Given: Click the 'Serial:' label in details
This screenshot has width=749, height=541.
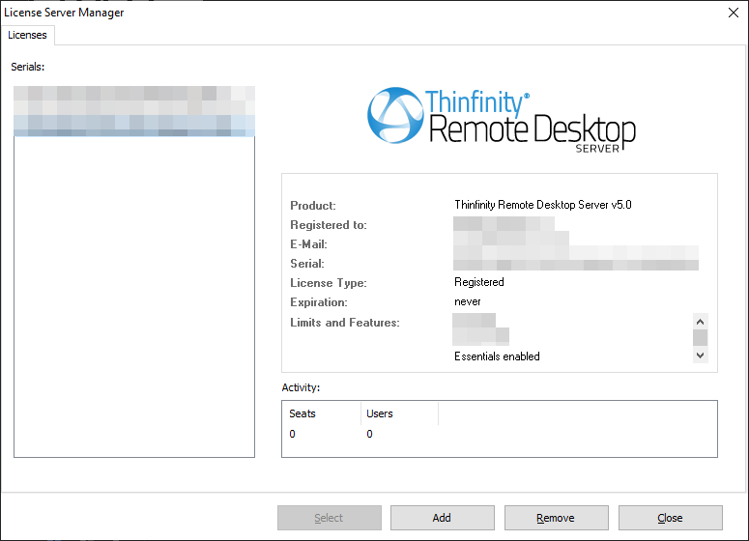Looking at the screenshot, I should pyautogui.click(x=307, y=264).
